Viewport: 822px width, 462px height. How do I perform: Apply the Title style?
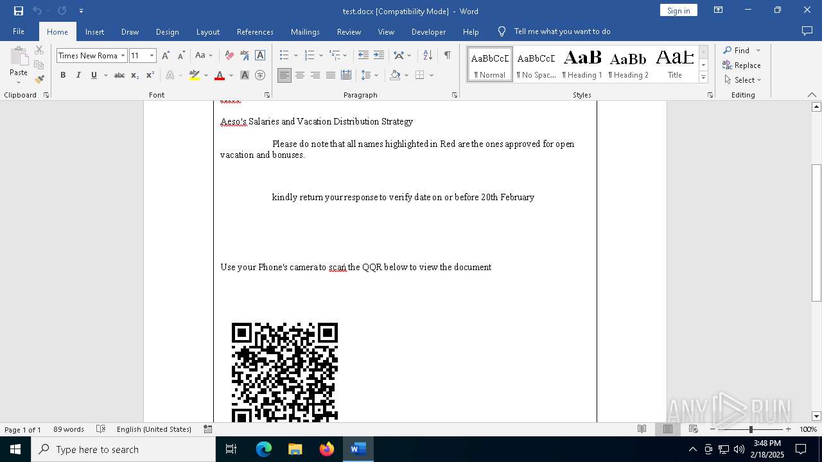pyautogui.click(x=675, y=64)
